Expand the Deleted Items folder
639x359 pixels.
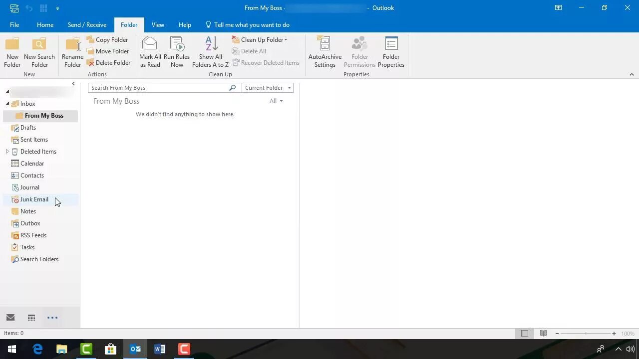click(7, 152)
